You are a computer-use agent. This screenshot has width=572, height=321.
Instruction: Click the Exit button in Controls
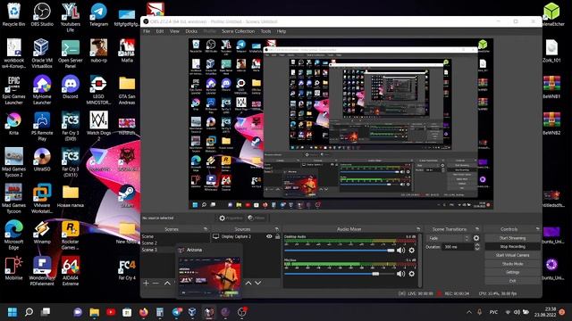[512, 281]
